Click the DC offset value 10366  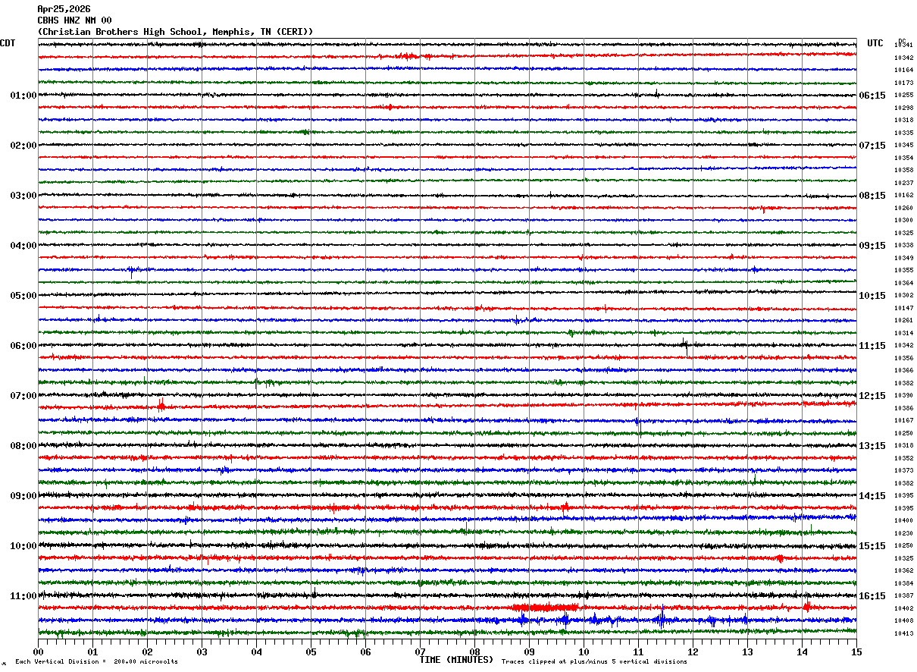[x=903, y=371]
